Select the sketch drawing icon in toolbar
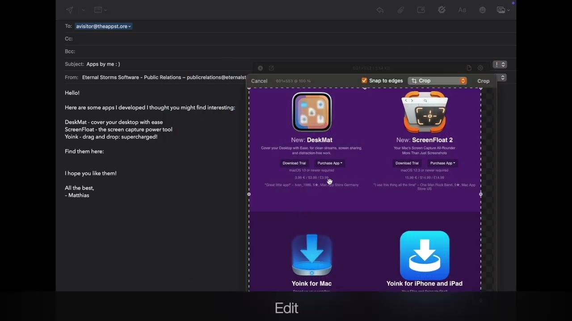Screen dimensions: 572x321 point(442,10)
